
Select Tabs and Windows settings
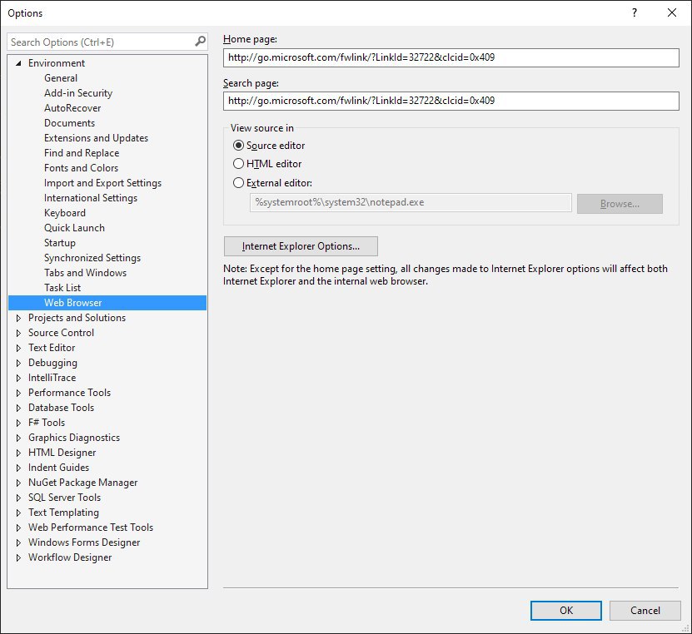point(85,273)
